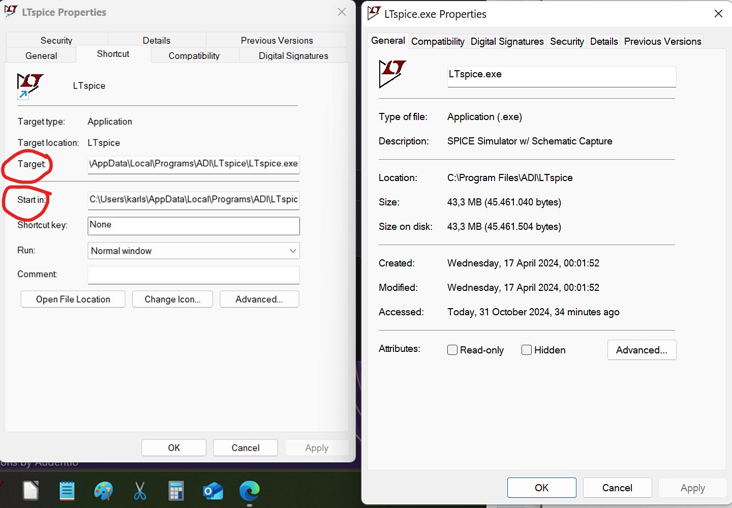Click the empty Comment field
The image size is (732, 508).
pyautogui.click(x=194, y=275)
